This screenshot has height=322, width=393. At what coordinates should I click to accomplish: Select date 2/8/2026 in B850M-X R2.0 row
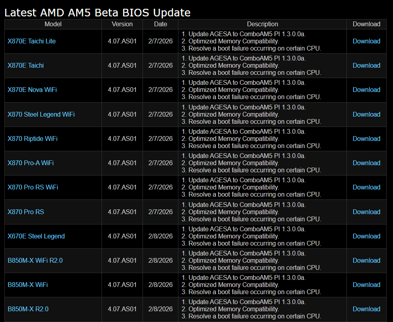point(160,309)
